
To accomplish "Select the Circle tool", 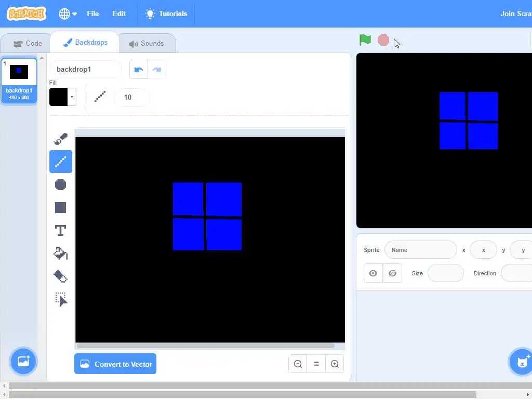I will tap(61, 184).
